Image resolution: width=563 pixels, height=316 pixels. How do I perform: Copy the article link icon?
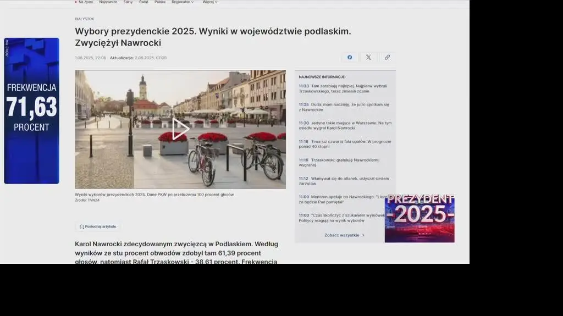[387, 57]
